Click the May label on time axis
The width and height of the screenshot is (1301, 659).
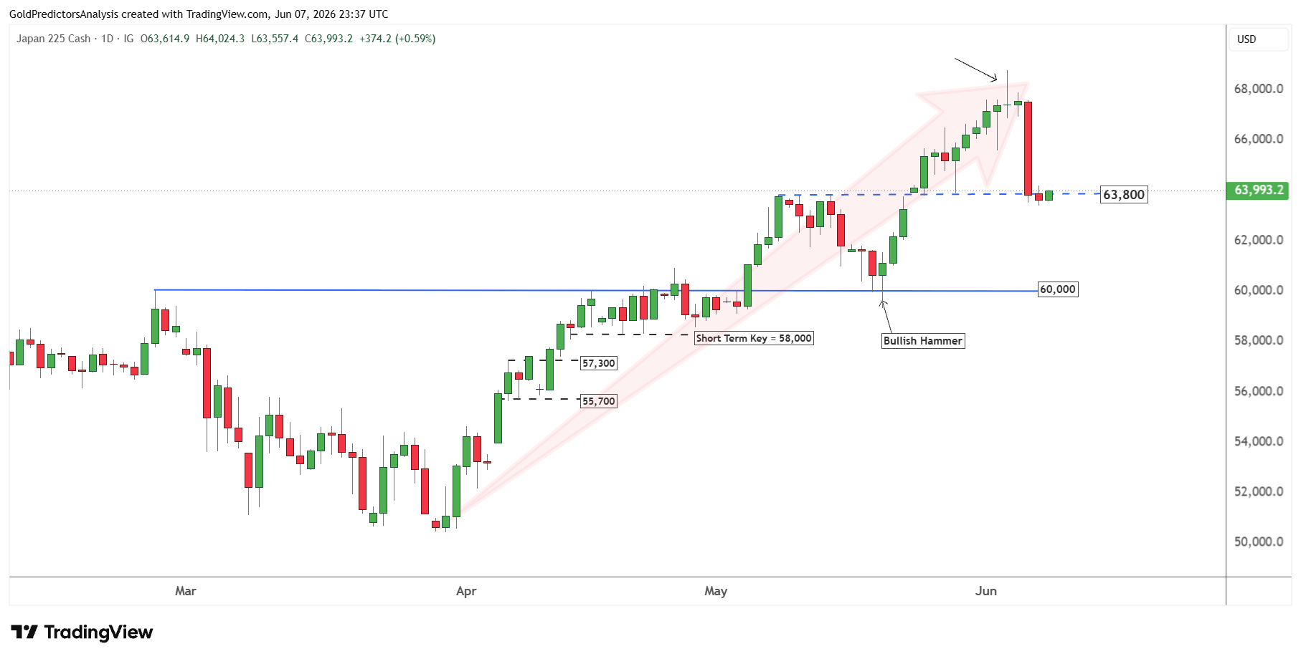[716, 591]
